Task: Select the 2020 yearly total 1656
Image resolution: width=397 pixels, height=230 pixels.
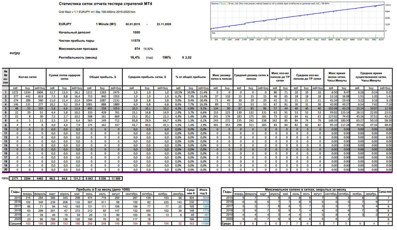Action: [x=203, y=219]
